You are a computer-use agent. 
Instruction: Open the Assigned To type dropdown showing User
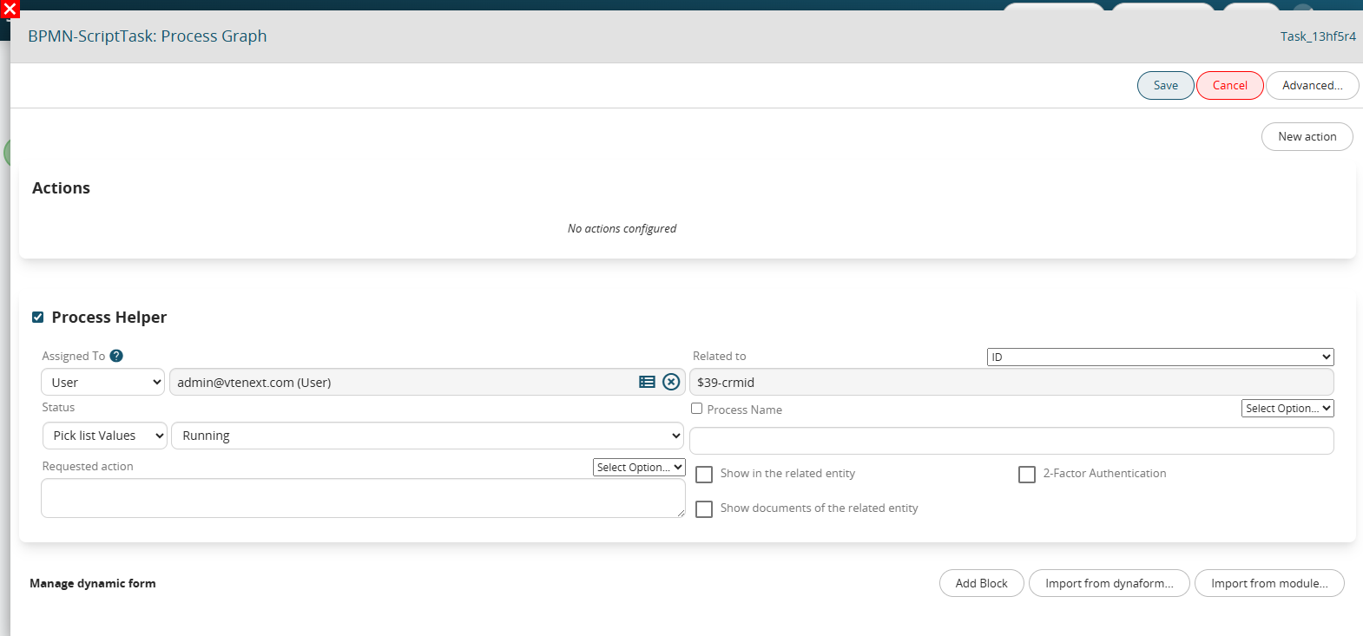coord(102,382)
